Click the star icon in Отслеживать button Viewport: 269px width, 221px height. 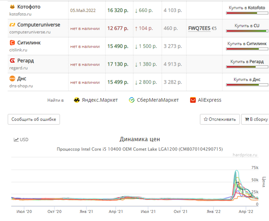(206, 119)
